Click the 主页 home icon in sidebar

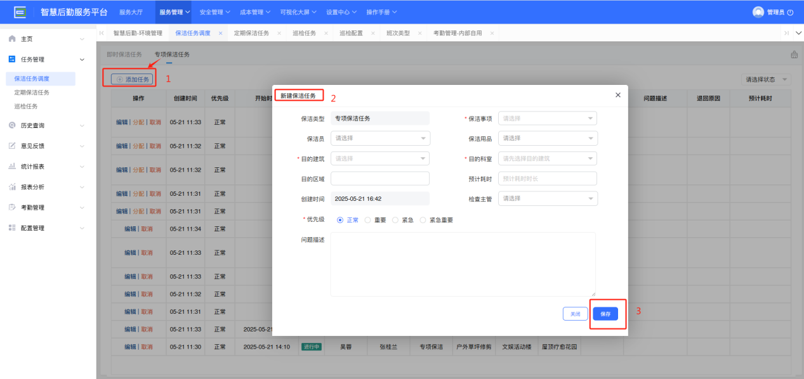click(12, 39)
